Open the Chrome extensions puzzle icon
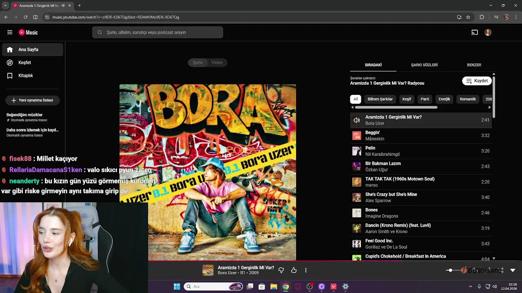 coord(482,17)
